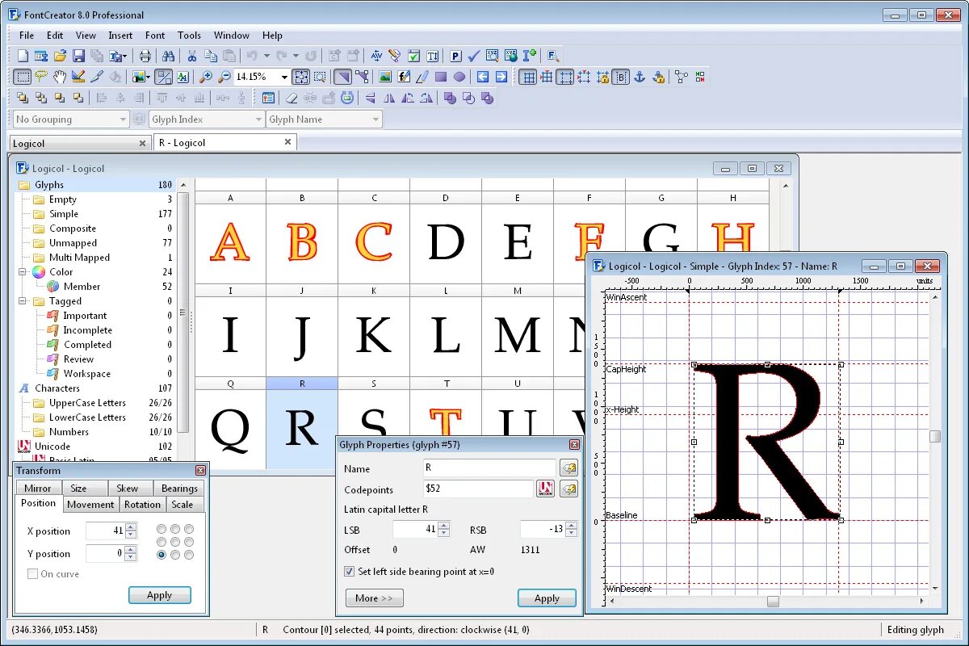Select top-left anchor radio in Transform panel
Image resolution: width=969 pixels, height=646 pixels.
click(x=161, y=529)
